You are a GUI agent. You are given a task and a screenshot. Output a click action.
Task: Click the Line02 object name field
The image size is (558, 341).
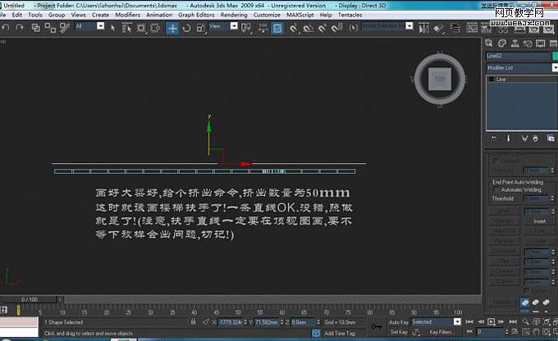point(518,56)
